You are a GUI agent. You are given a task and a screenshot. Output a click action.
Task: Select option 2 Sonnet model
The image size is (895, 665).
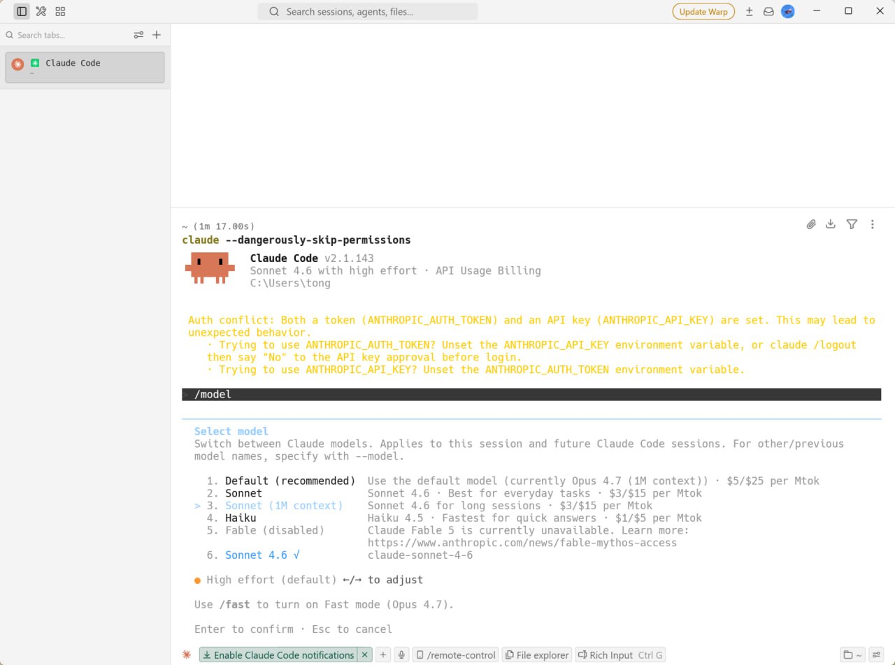[243, 493]
